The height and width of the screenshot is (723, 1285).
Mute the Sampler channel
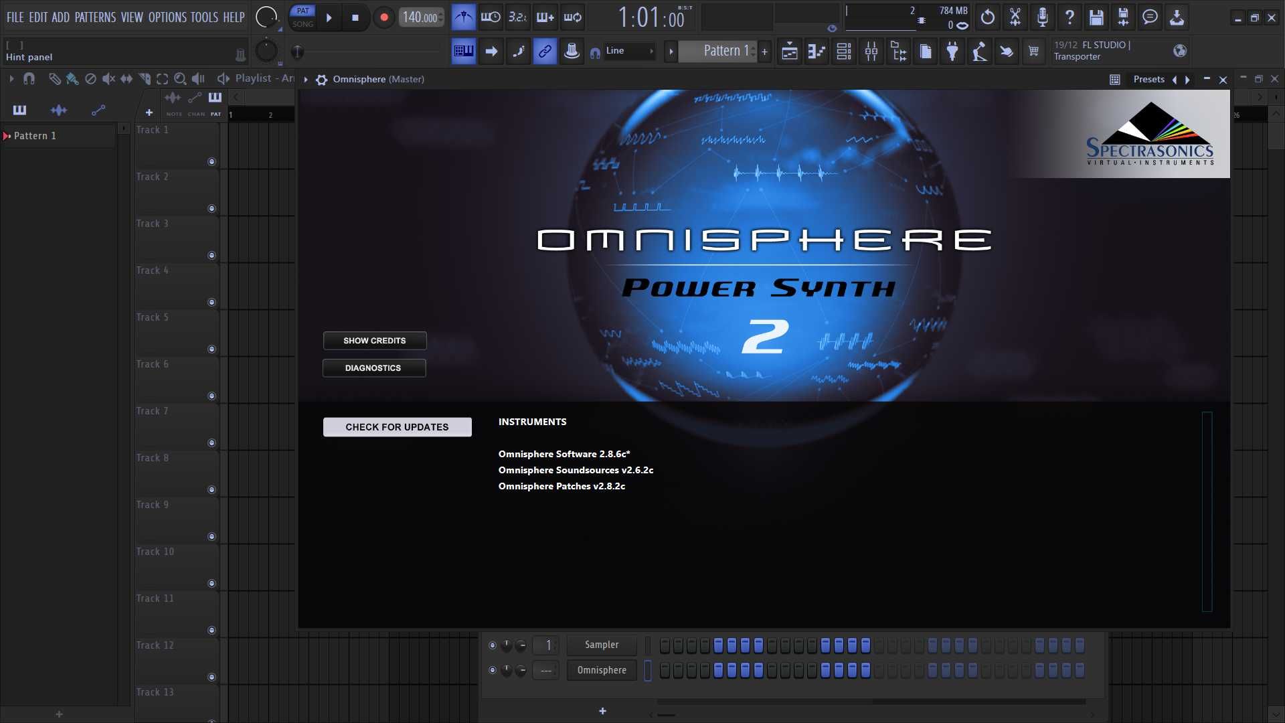point(493,645)
